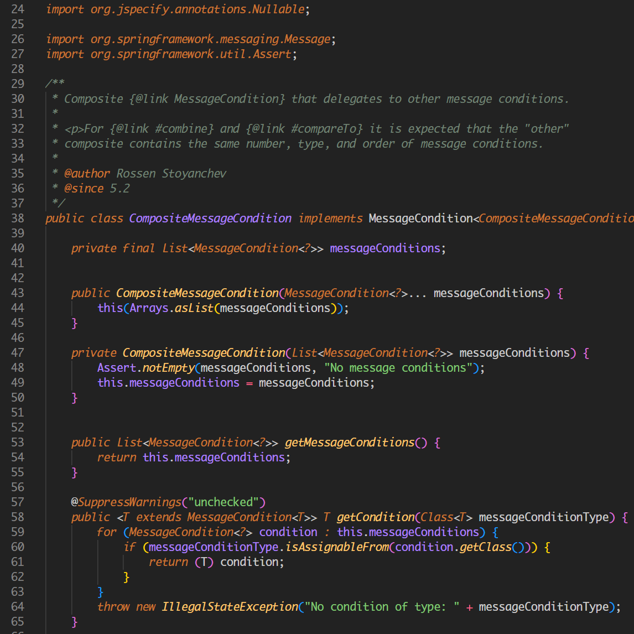Click 'messageConditionType' parameter on line 58
The height and width of the screenshot is (634, 634).
tap(544, 517)
